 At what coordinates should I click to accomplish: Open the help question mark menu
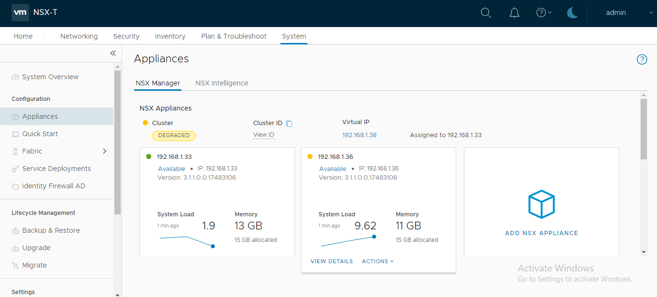click(x=544, y=13)
